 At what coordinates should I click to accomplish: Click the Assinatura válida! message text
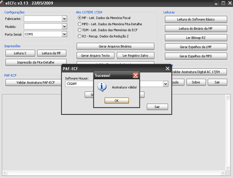[x=124, y=87]
